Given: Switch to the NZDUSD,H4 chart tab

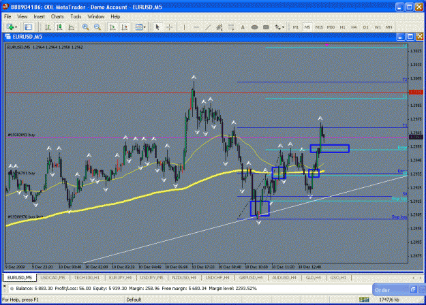Looking at the screenshot, I should coord(184,278).
